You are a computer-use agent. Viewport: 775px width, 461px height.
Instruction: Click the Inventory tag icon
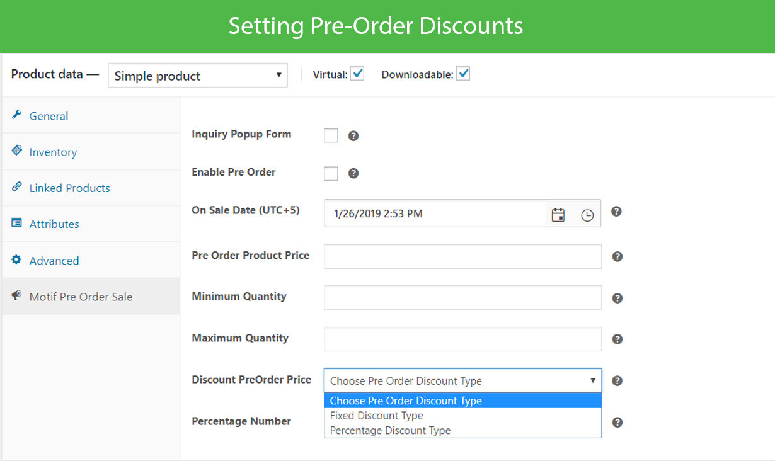(x=17, y=151)
